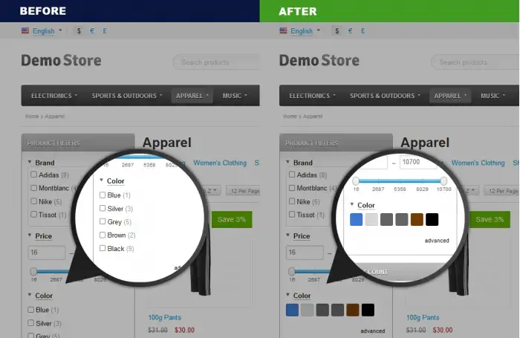Viewport: 520px width, 338px height.
Task: Click the right price slider handle at 10700
Action: click(x=443, y=181)
